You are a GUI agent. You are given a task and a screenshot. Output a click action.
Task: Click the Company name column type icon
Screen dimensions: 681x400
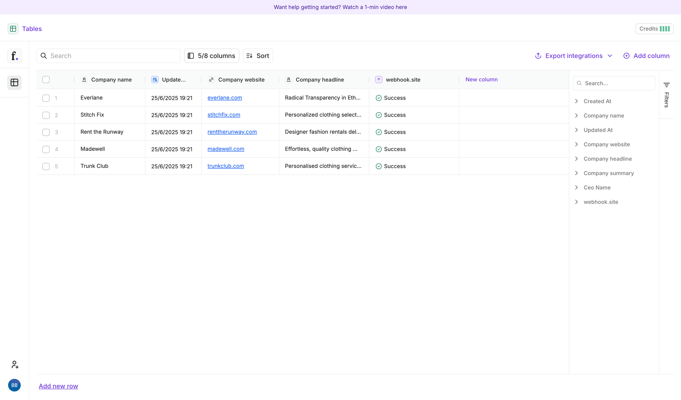pyautogui.click(x=84, y=80)
